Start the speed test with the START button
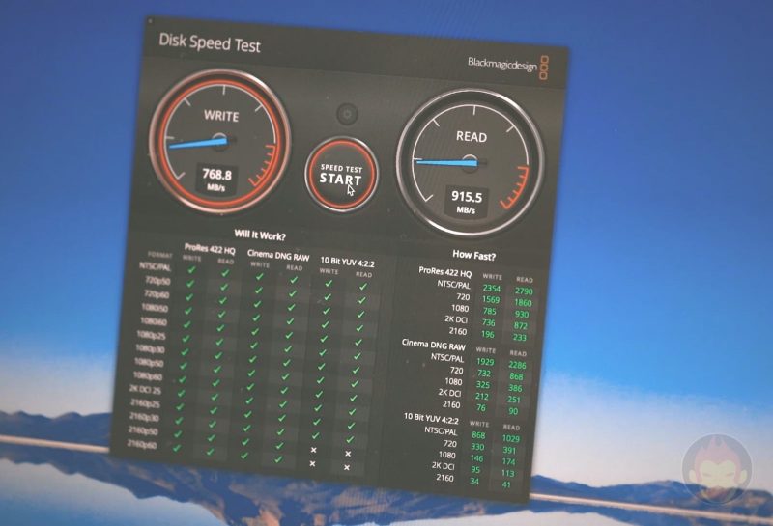The height and width of the screenshot is (526, 773). pos(341,175)
